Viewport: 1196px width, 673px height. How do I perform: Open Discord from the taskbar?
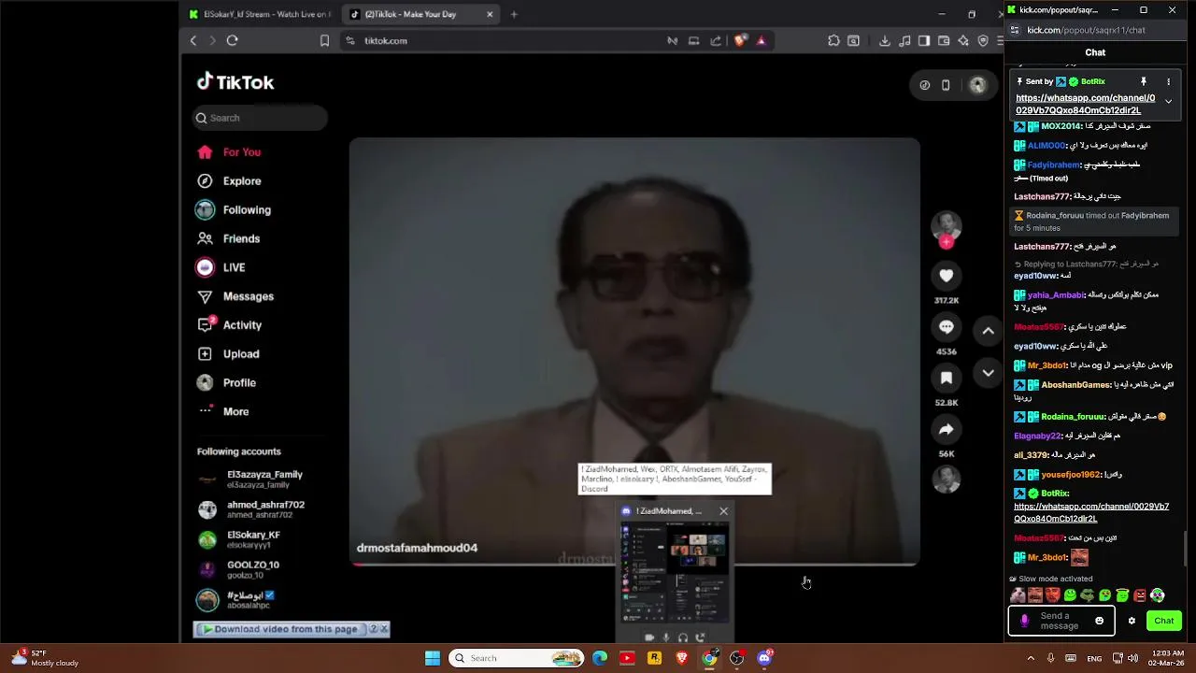click(x=764, y=658)
